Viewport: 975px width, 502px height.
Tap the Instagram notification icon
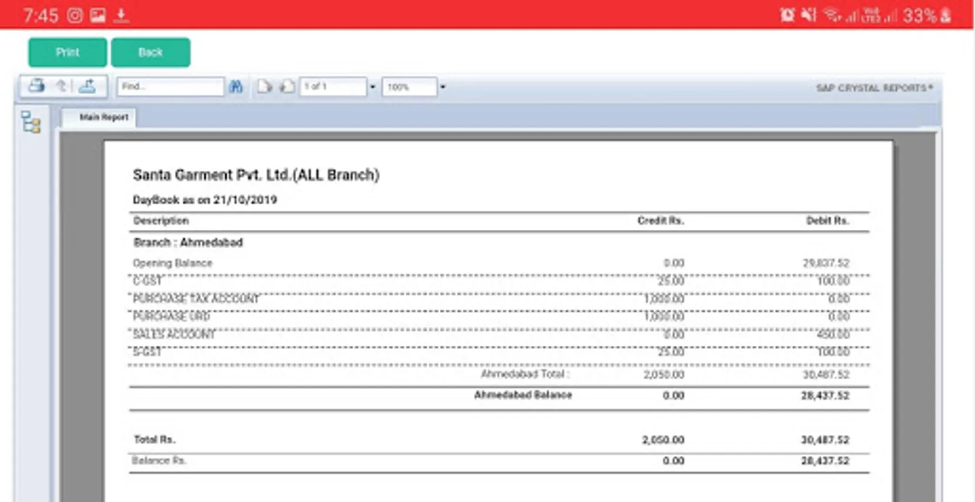point(75,15)
